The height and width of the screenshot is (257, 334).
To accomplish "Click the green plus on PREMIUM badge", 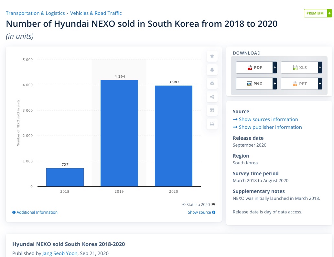I will pos(329,13).
